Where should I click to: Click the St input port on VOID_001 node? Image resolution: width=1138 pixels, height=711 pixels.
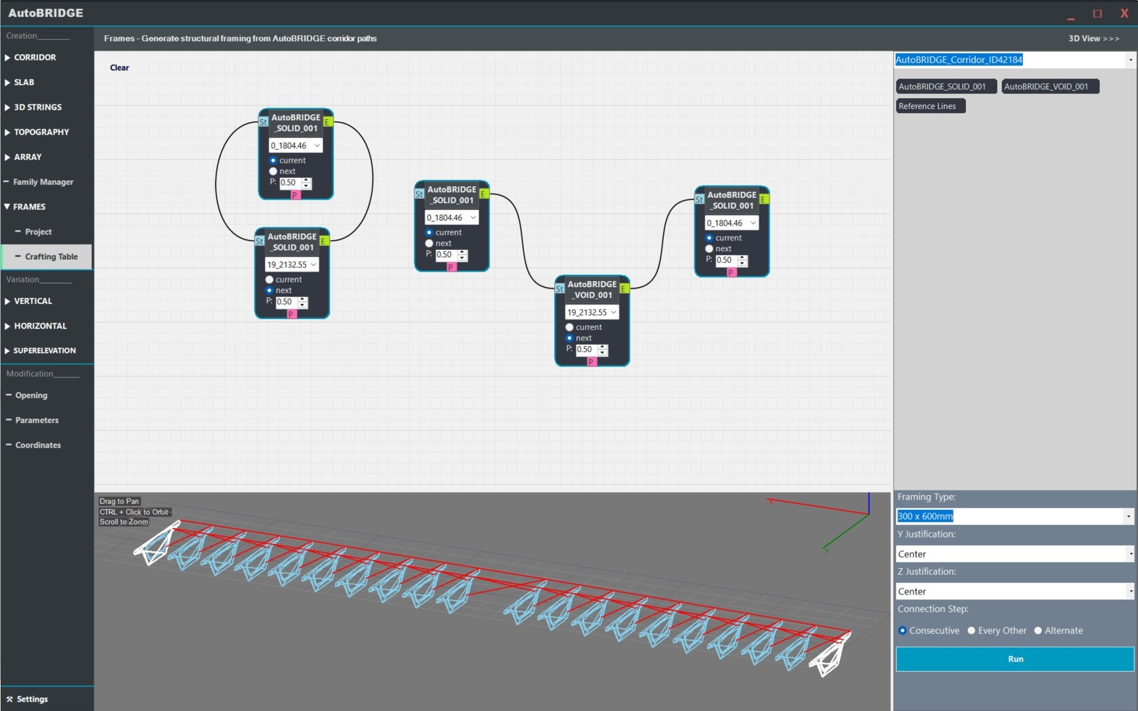(x=559, y=289)
